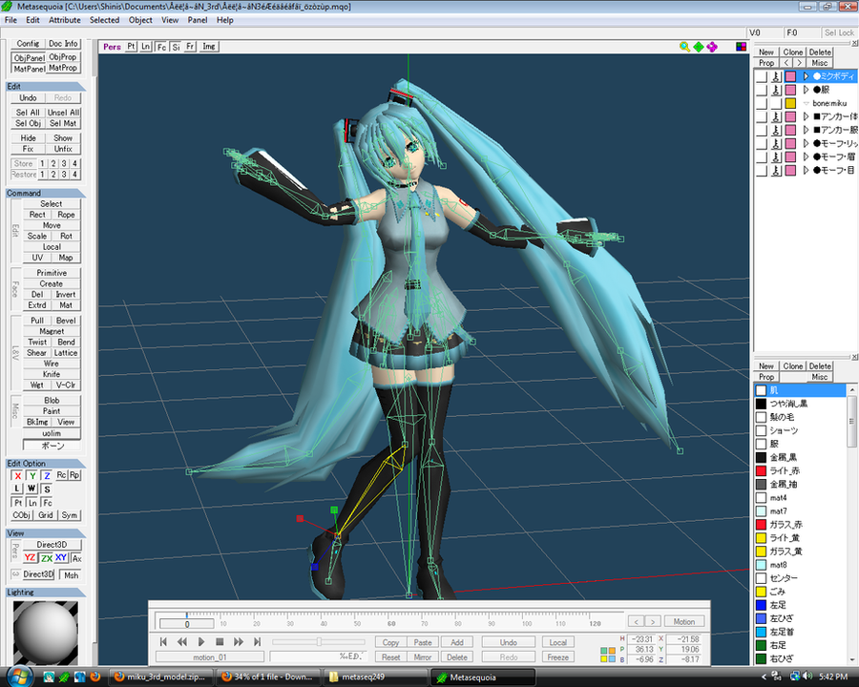Image resolution: width=859 pixels, height=687 pixels.
Task: Click the blue cube handle of the bone manipulator
Action: (x=314, y=567)
